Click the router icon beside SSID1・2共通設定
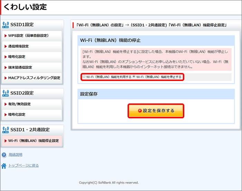The image size is (242, 191). (6, 130)
